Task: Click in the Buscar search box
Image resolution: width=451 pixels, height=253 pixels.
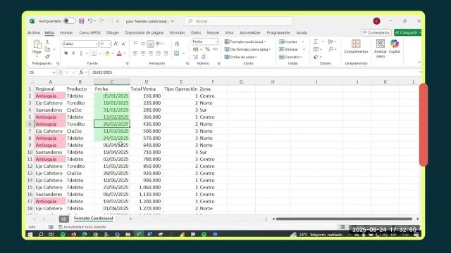Action: (238, 21)
